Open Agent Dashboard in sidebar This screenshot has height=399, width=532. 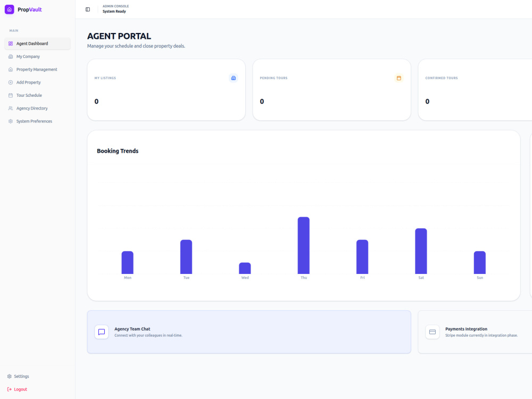click(37, 44)
